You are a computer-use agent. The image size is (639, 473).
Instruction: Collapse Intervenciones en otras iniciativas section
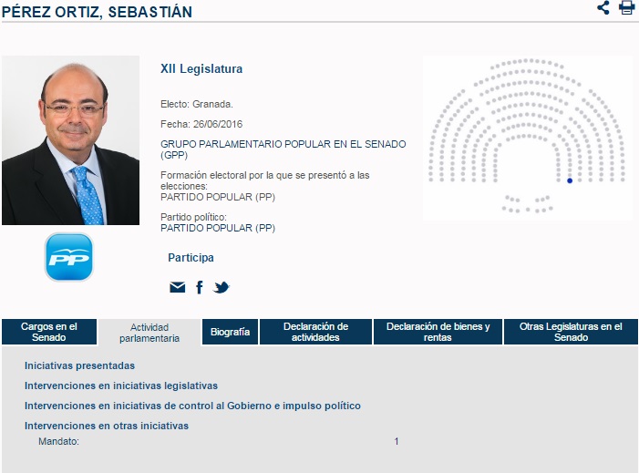coord(107,426)
